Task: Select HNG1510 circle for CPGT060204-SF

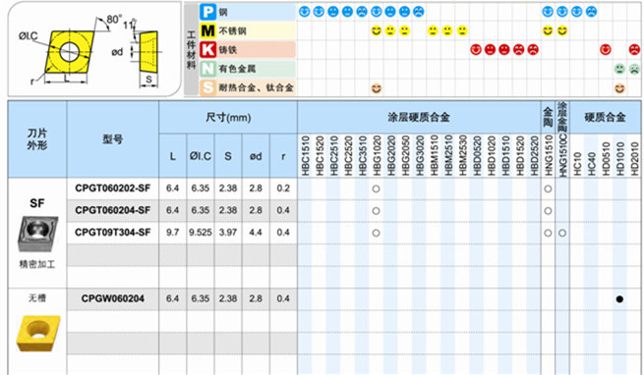Action: pos(548,211)
